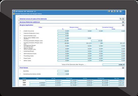Click Printing Company Margin (Sale) 20.00 percent field
138x96 pixels.
pos(63,43)
